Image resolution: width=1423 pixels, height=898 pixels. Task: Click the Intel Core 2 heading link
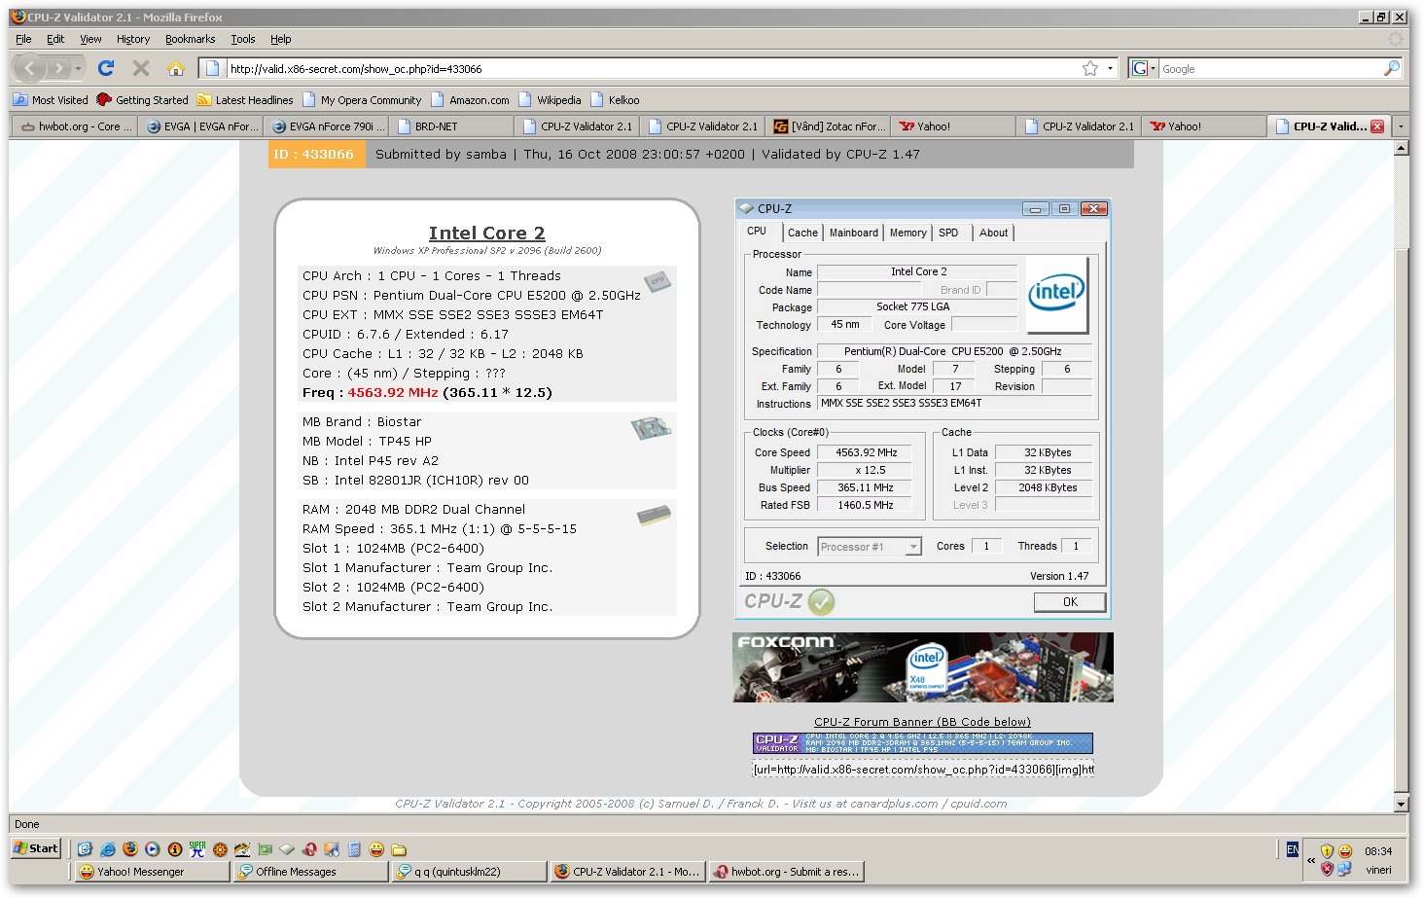coord(486,233)
